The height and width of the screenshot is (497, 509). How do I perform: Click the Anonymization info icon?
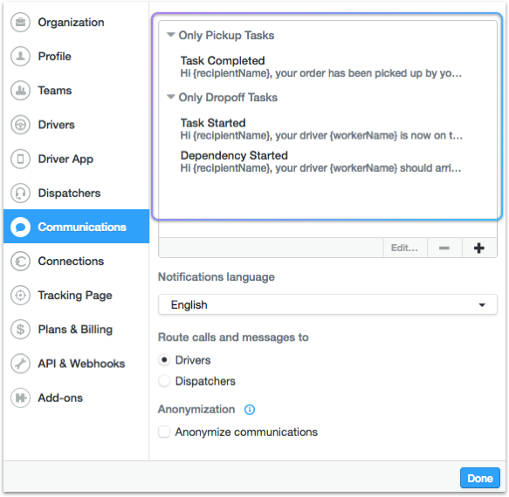click(x=250, y=410)
